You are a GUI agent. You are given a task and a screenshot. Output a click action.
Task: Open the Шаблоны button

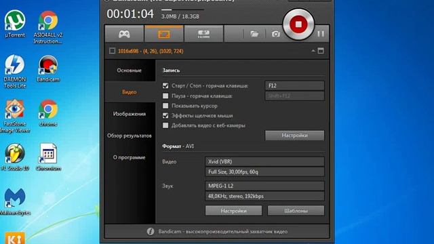click(x=296, y=211)
